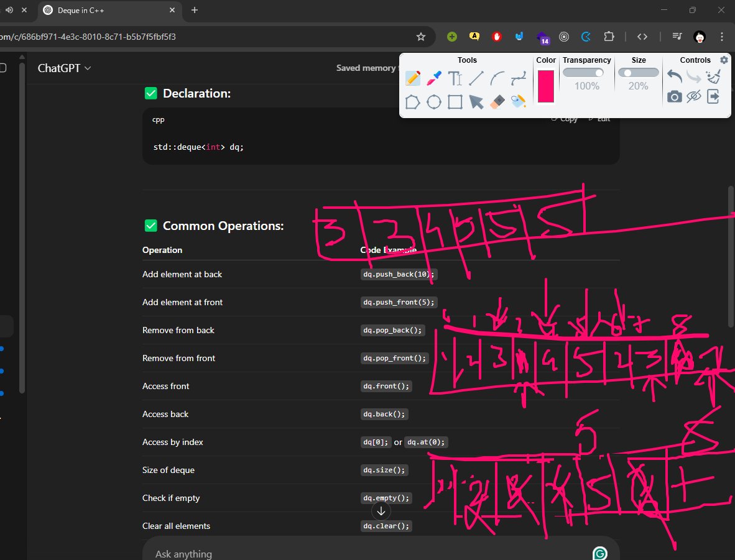Image resolution: width=735 pixels, height=560 pixels.
Task: Open Chrome's three-dot menu
Action: pos(722,37)
